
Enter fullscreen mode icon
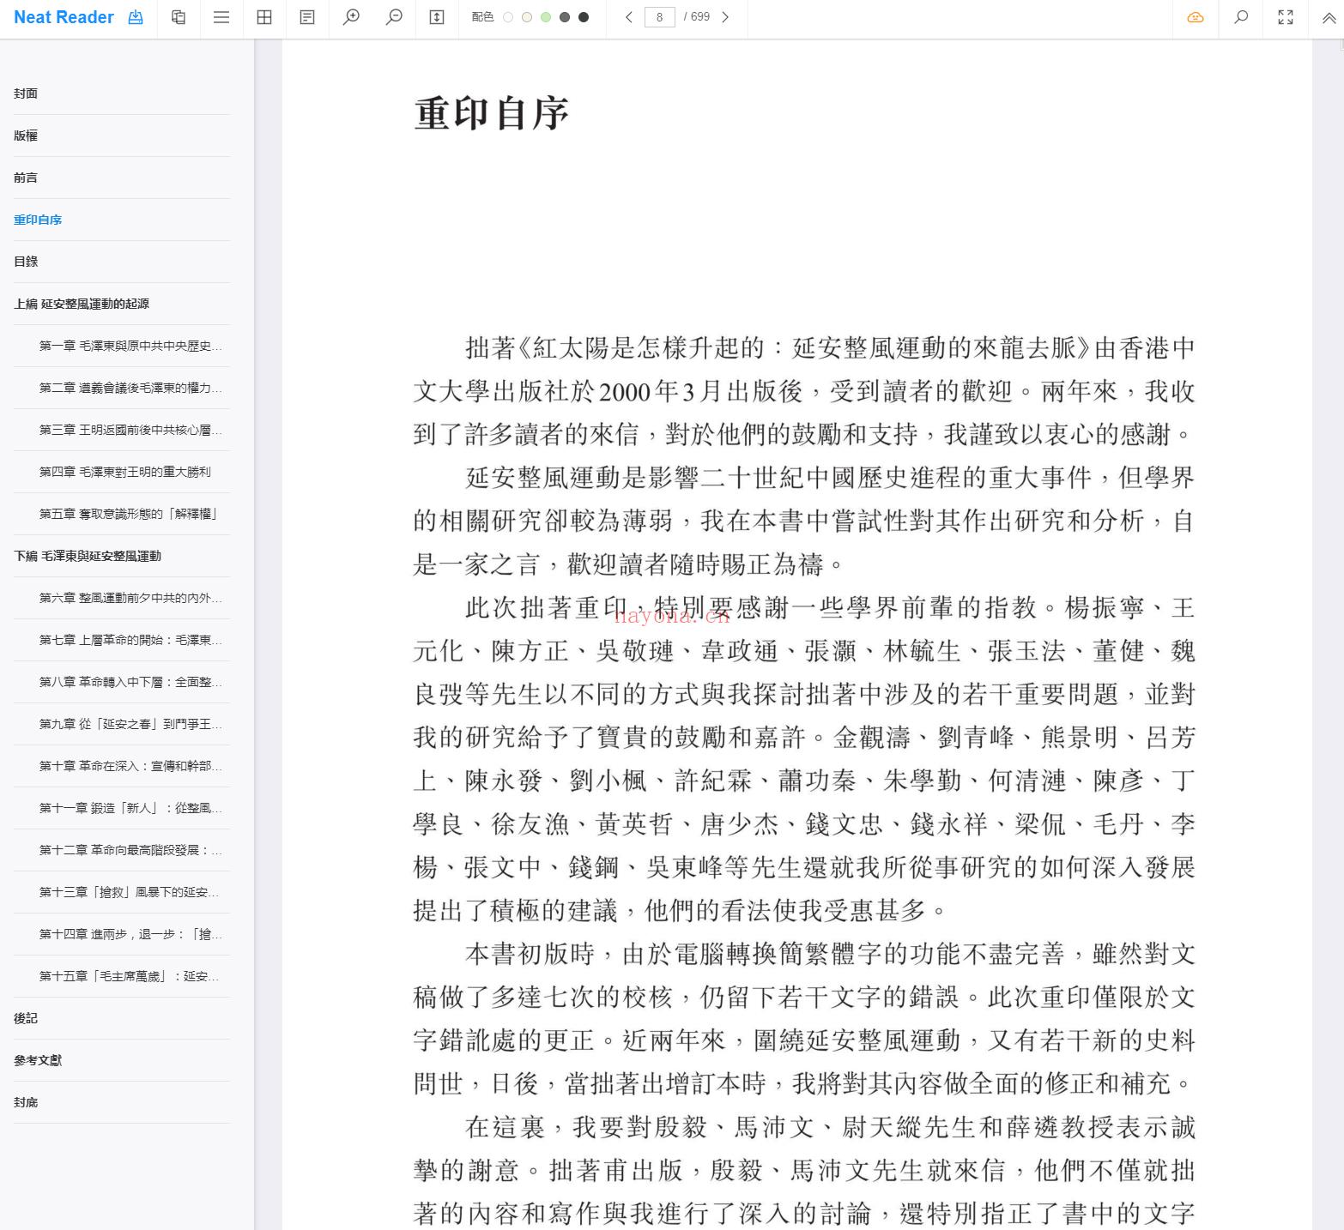(x=1286, y=17)
